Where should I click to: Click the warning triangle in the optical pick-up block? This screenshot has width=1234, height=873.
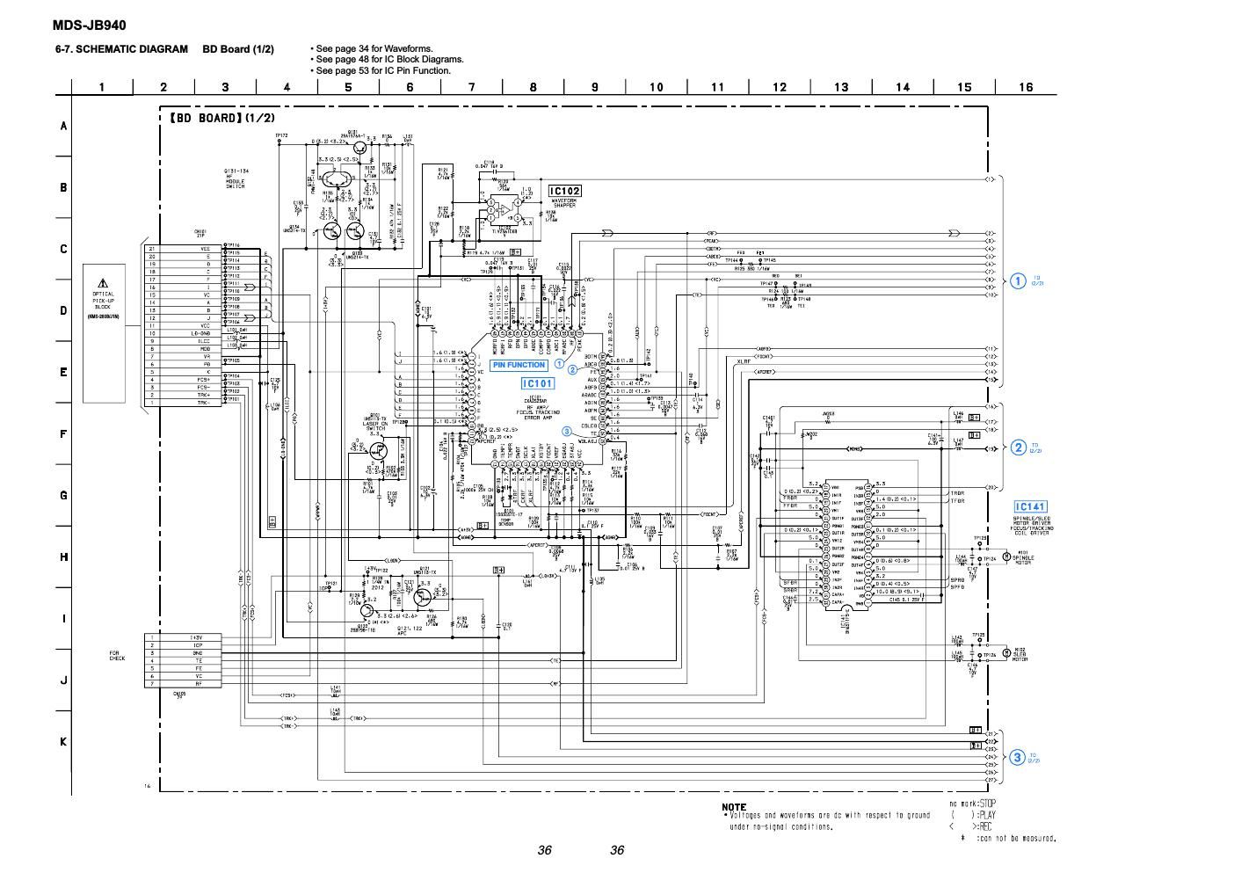[104, 283]
